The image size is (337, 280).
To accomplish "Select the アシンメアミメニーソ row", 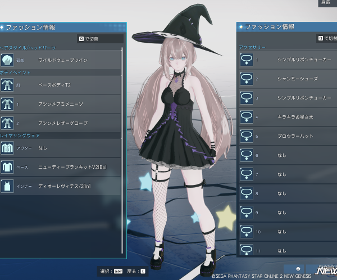I will 61,104.
